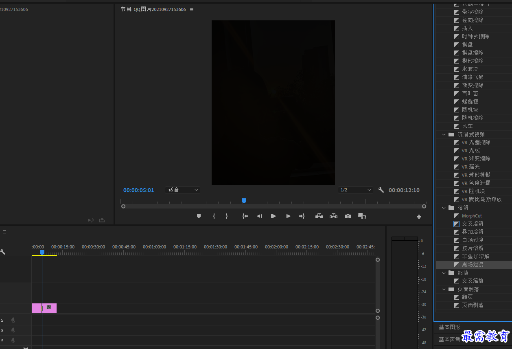Open the 1/2 playback resolution dropdown
512x349 pixels.
(355, 190)
